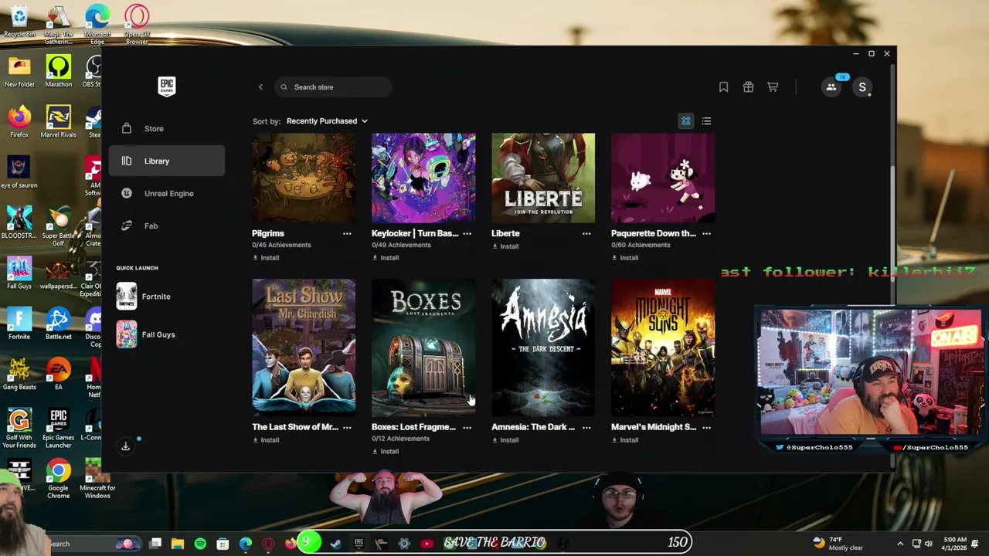Open Opera GX Browser desktop shortcut
This screenshot has height=556, width=989.
point(137,23)
